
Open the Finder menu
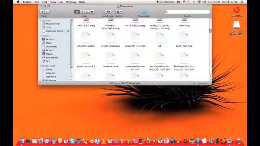pyautogui.click(x=27, y=2)
